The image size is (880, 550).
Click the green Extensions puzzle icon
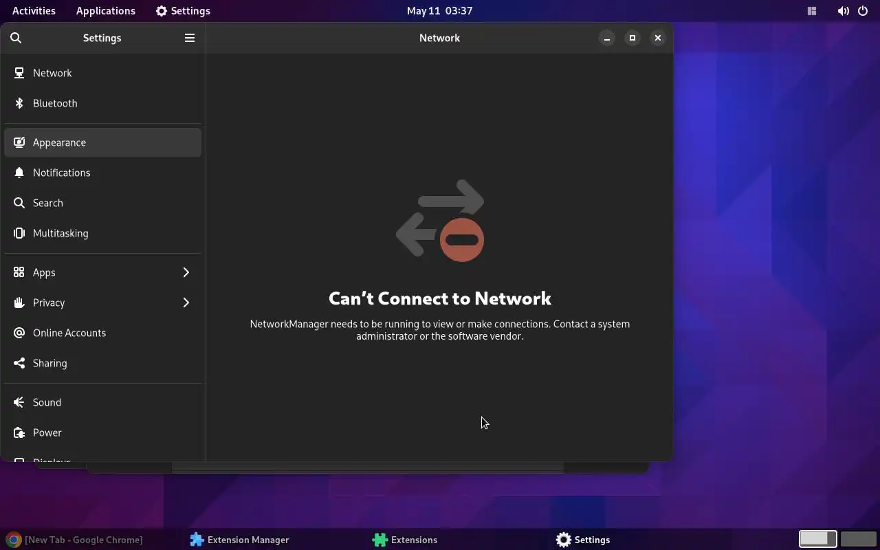tap(380, 540)
